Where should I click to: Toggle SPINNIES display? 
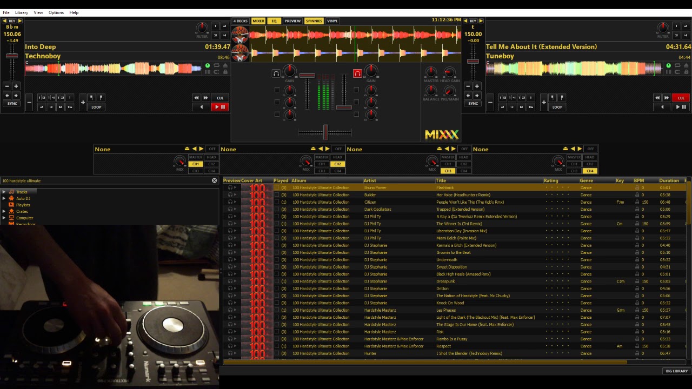[314, 21]
